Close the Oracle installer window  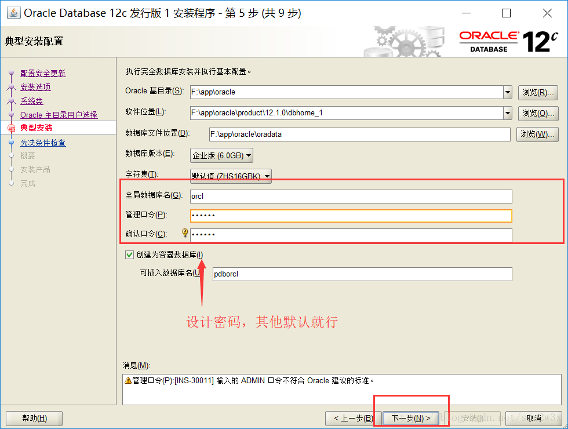tap(547, 13)
